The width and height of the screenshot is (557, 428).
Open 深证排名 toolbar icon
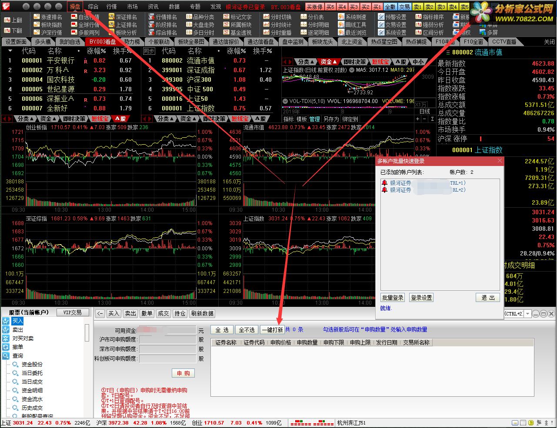pos(123,17)
